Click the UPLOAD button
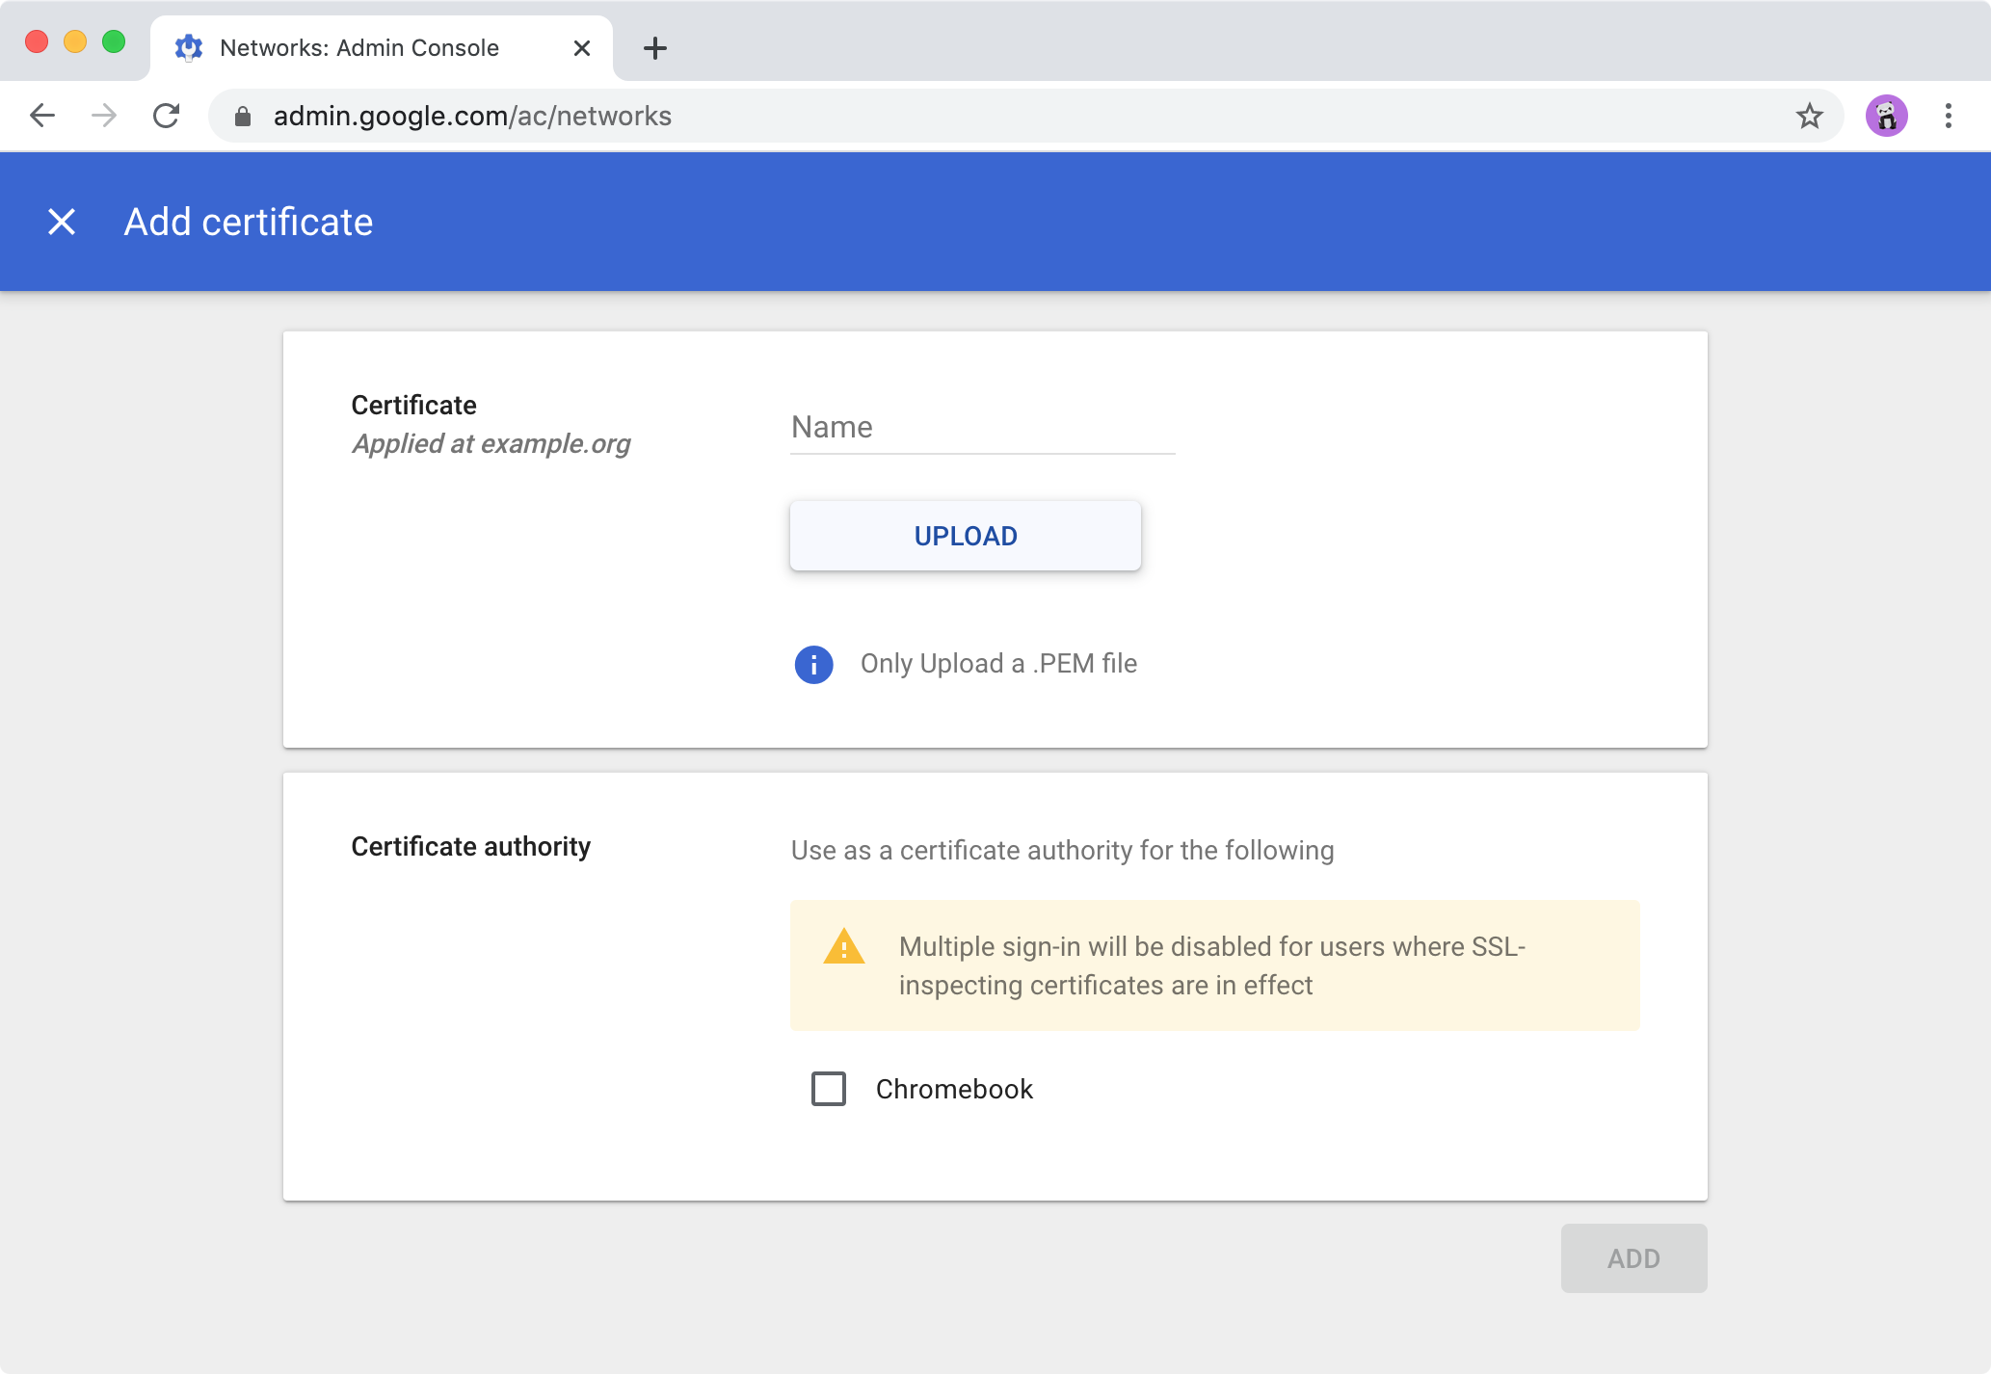The height and width of the screenshot is (1374, 1991). click(965, 536)
